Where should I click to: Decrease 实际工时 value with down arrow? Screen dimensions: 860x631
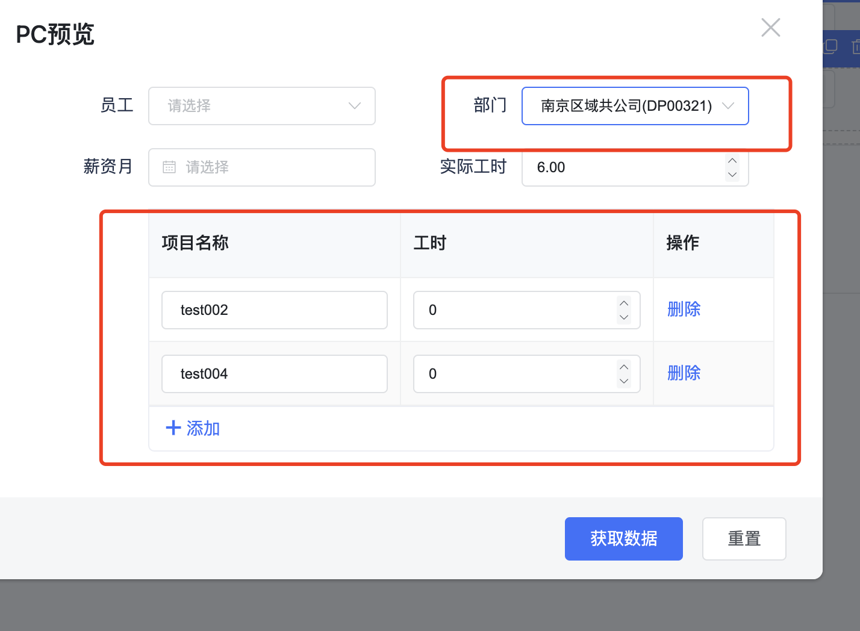click(732, 175)
